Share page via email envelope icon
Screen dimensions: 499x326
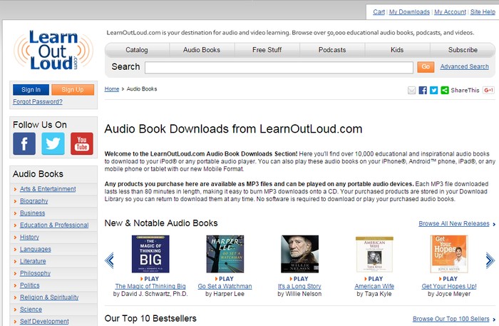coord(412,91)
